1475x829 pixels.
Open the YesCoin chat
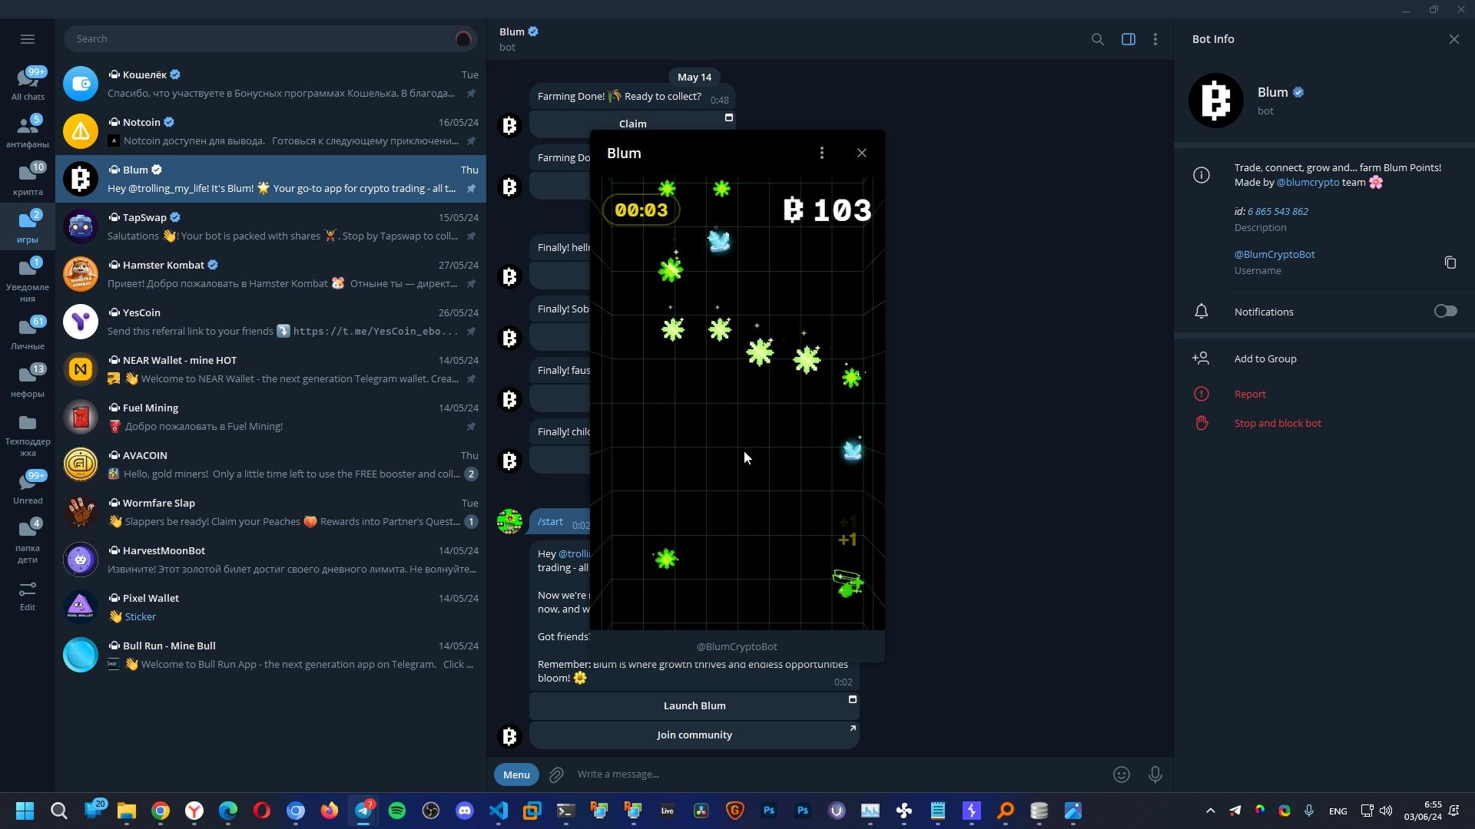click(270, 322)
